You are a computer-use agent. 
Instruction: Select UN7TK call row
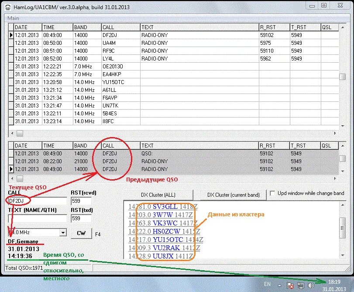(110, 106)
